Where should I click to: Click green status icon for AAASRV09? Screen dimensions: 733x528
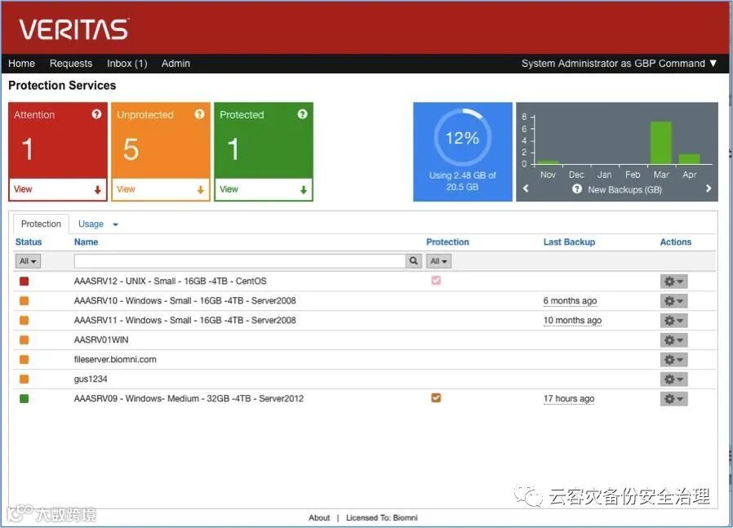click(x=24, y=398)
